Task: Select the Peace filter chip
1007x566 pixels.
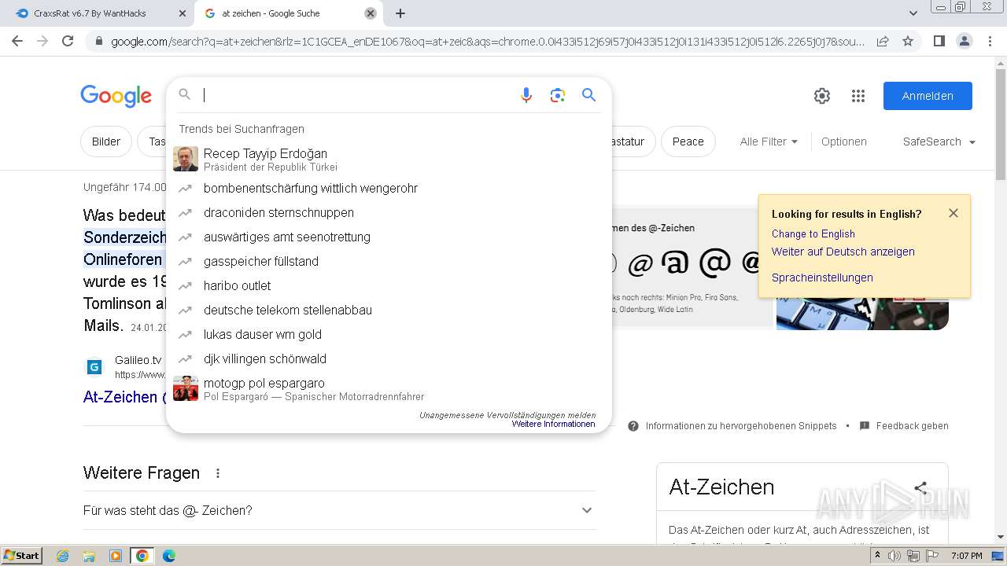Action: [x=688, y=141]
